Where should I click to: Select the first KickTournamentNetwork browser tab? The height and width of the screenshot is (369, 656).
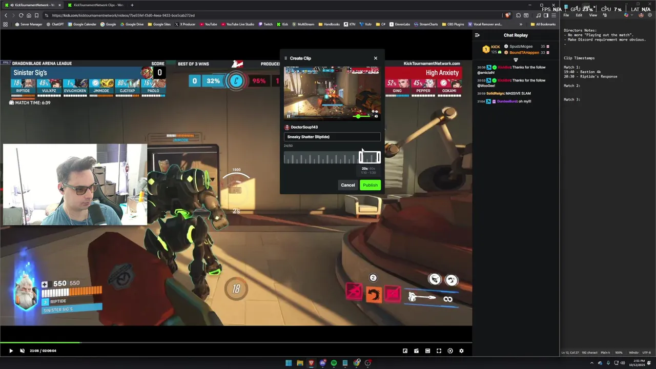pyautogui.click(x=32, y=5)
